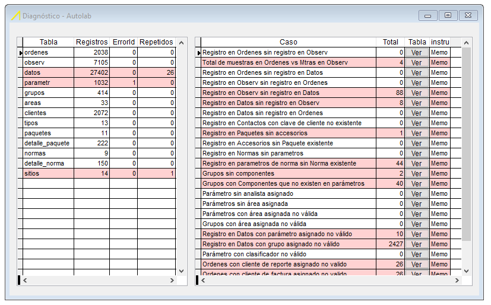491x305 pixels.
Task: Click Total value 2427
Action: [390, 244]
